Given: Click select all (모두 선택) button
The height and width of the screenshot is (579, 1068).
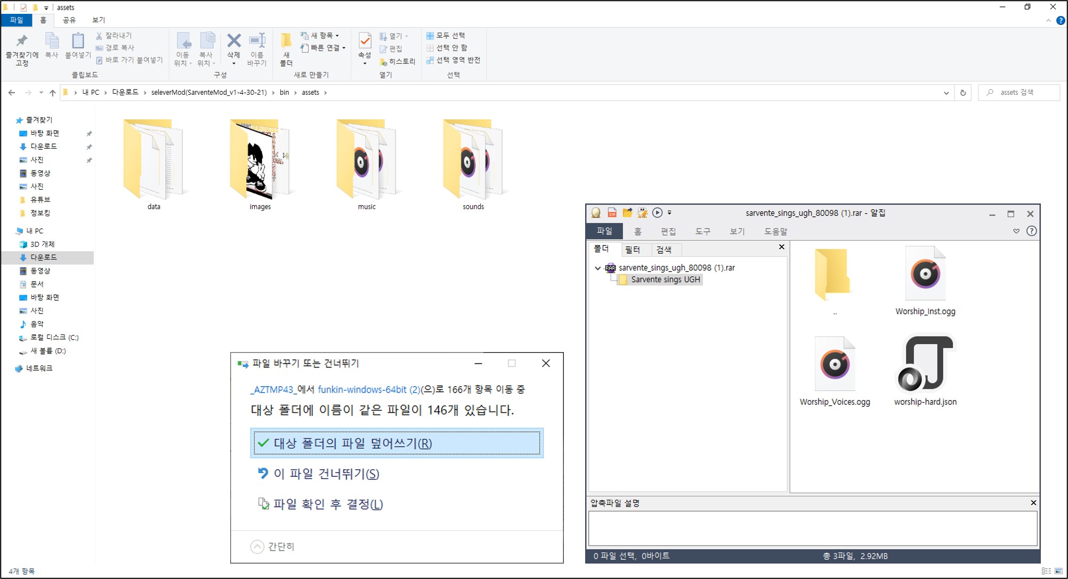Looking at the screenshot, I should coord(446,36).
